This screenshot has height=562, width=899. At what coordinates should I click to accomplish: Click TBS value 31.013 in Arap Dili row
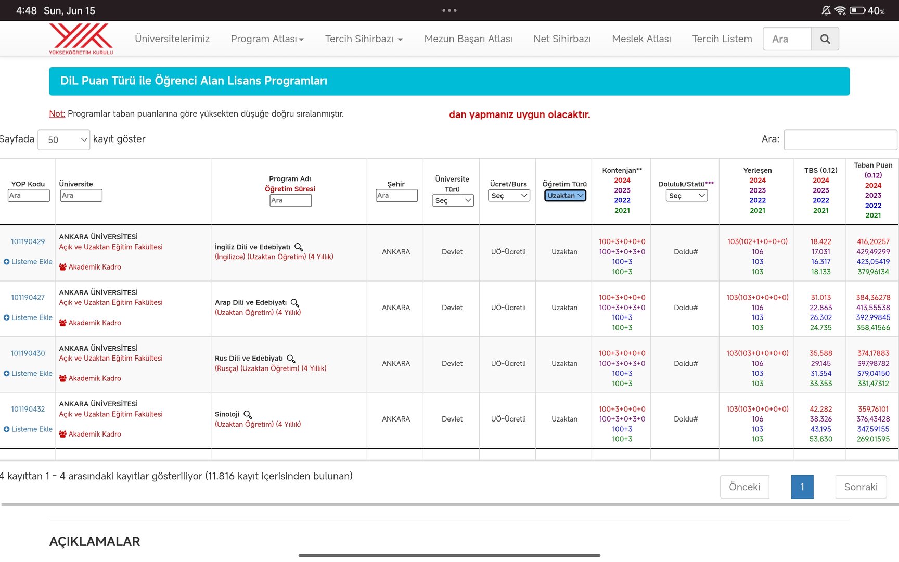pyautogui.click(x=821, y=297)
